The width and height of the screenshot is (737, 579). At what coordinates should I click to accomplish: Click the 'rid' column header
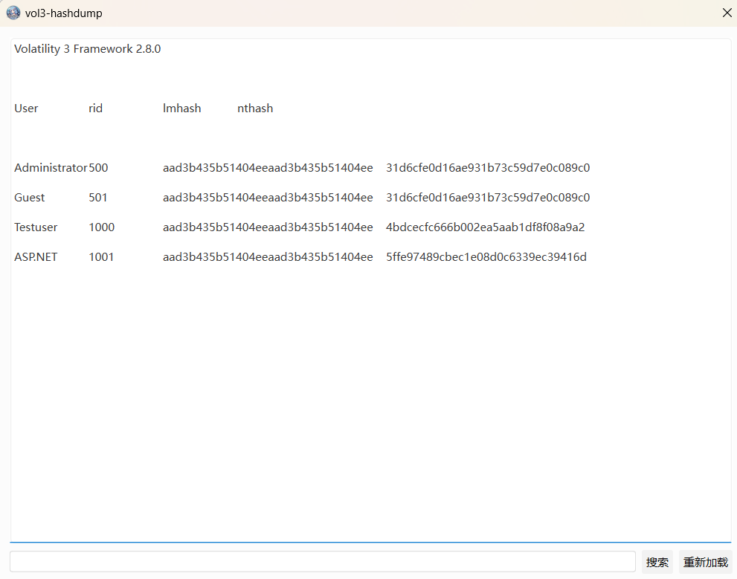(95, 109)
